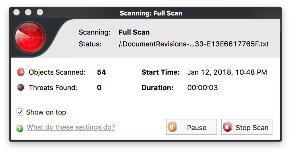This screenshot has height=153, width=291.
Task: Click the Threats Found virus icon
Action: pos(20,87)
